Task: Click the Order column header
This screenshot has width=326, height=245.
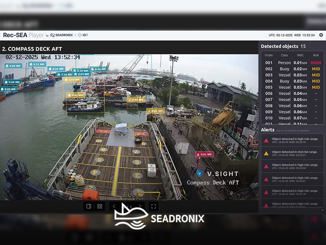Action: [x=269, y=55]
